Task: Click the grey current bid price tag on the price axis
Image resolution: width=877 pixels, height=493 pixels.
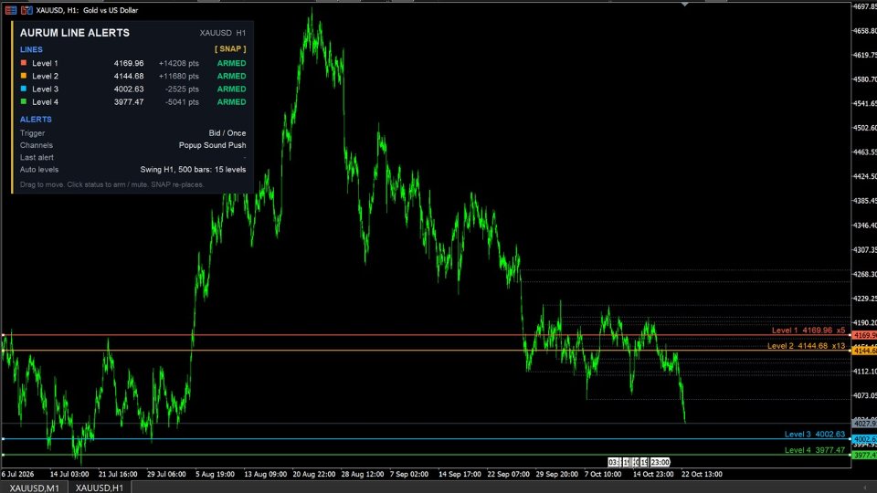Action: coord(864,425)
